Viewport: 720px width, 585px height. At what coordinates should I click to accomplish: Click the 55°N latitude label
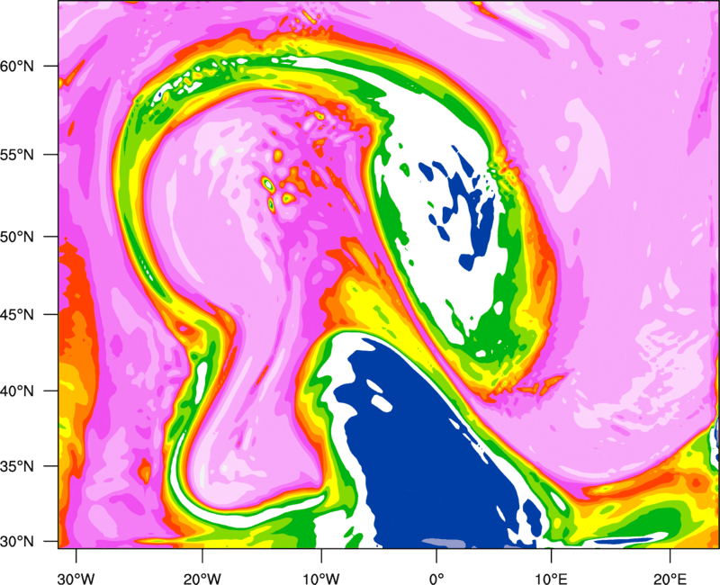(17, 155)
